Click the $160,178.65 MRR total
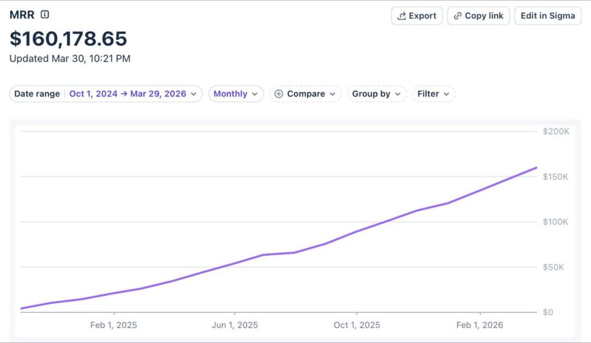591x343 pixels. [x=68, y=38]
